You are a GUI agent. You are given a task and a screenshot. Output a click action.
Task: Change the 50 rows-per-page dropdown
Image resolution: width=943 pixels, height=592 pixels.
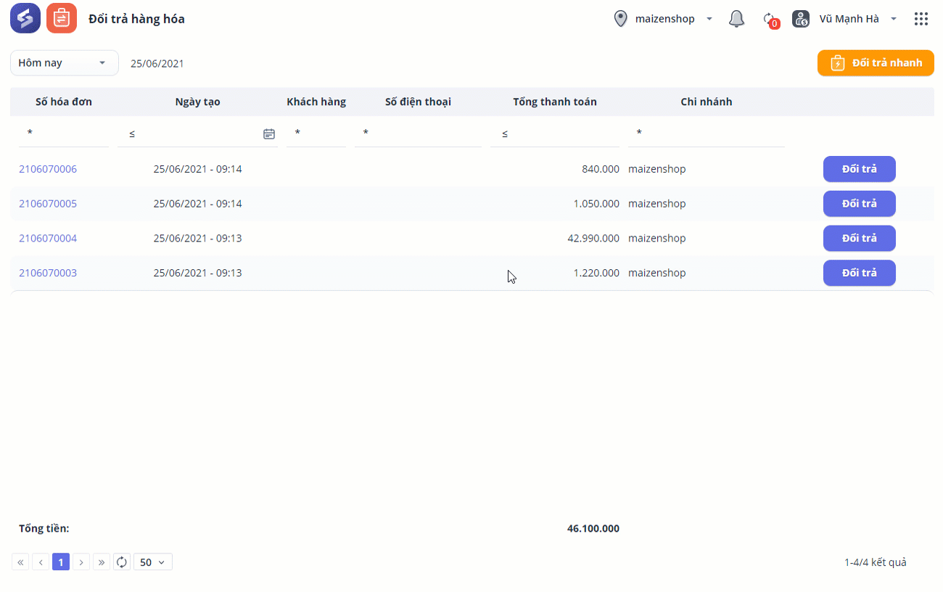tap(153, 562)
